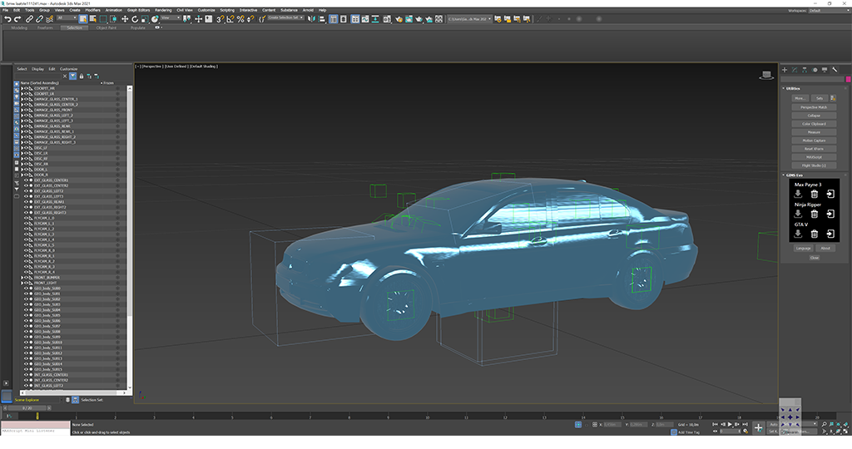Expand the FRONT_LIGHT tree node
The height and width of the screenshot is (449, 852).
pos(22,283)
